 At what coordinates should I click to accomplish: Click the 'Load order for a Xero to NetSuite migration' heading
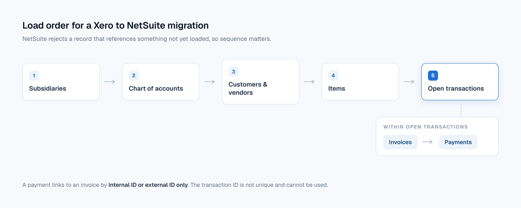pos(115,25)
